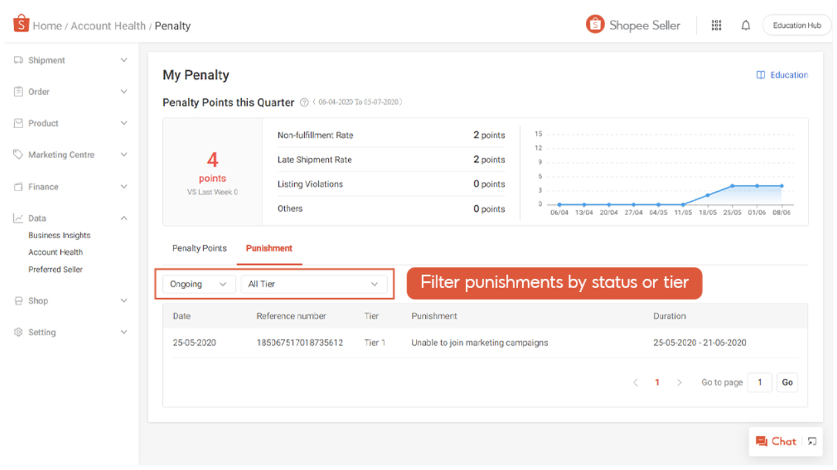Select the Punishment tab
The height and width of the screenshot is (470, 837).
(x=269, y=248)
